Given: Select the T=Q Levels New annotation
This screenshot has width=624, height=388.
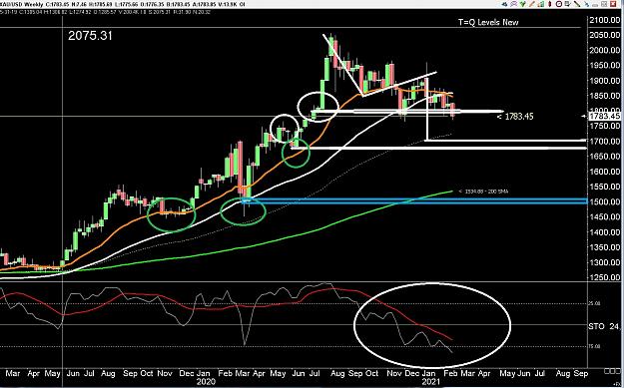Looking at the screenshot, I should coord(488,22).
